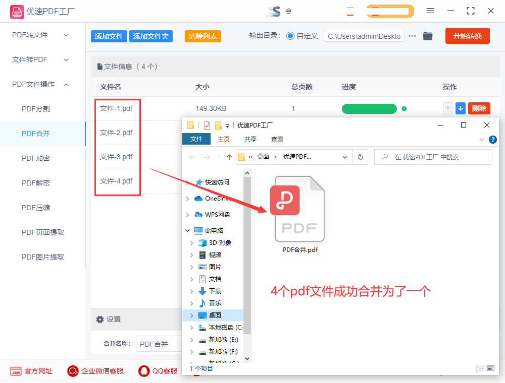Collapse 此电脑 in the Explorer tree

point(188,231)
